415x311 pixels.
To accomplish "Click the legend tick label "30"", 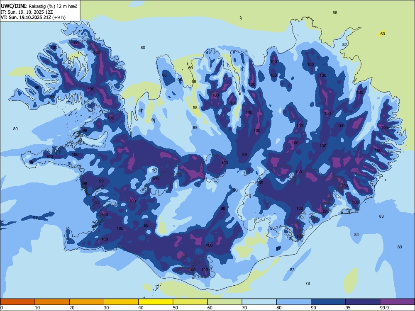I will point(106,308).
